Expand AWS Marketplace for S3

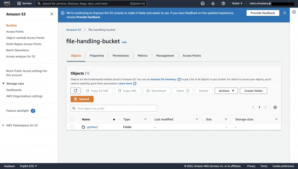[x=3, y=125]
